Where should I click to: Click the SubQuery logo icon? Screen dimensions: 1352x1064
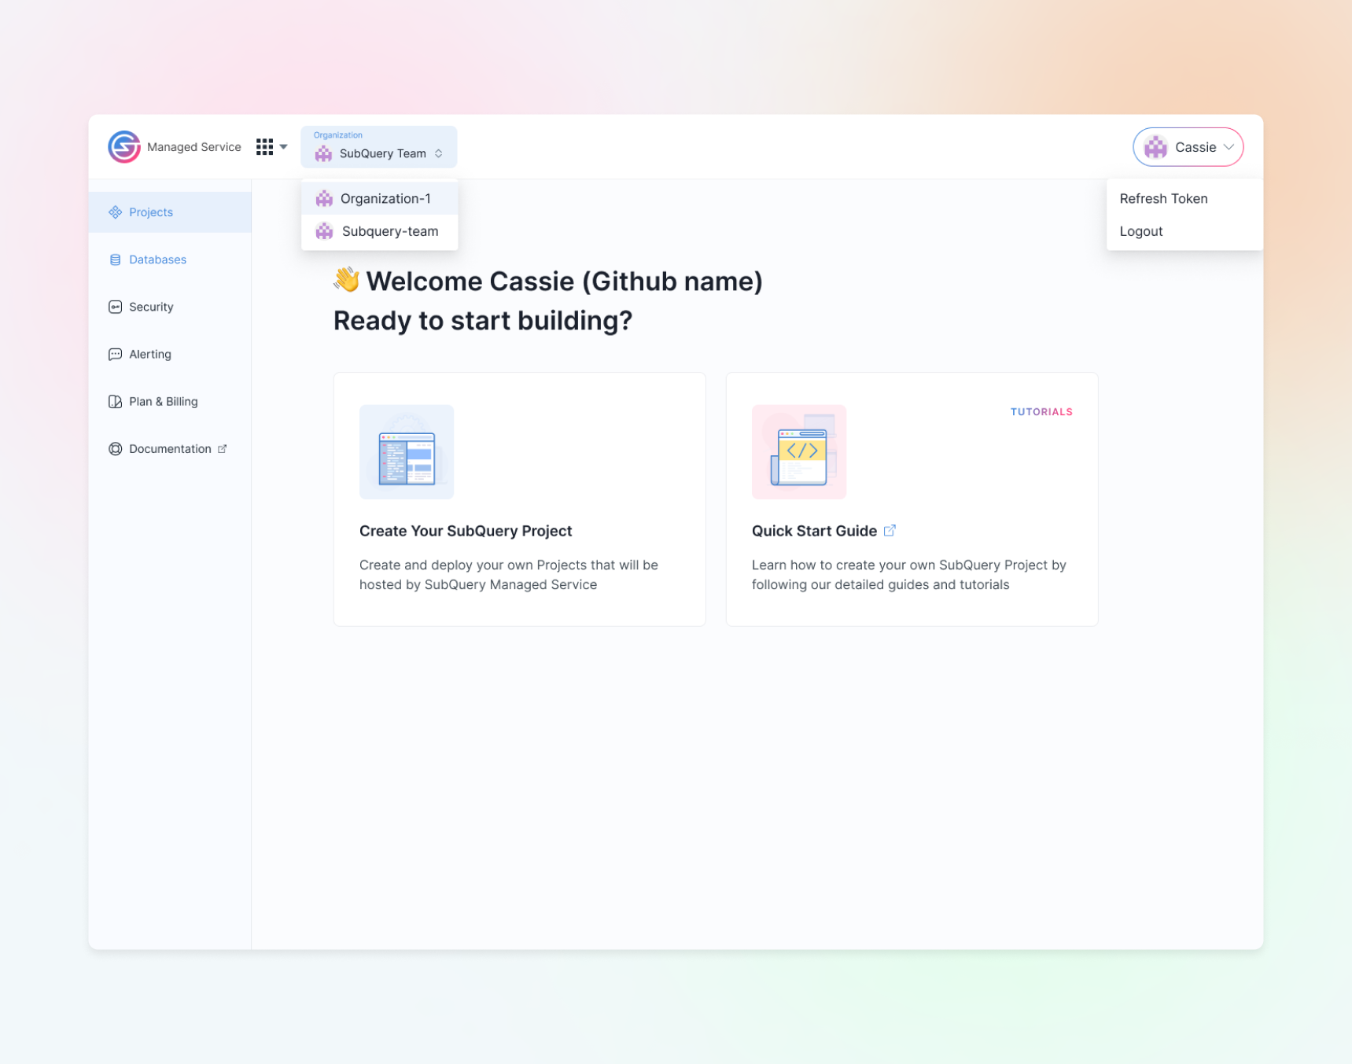tap(124, 147)
